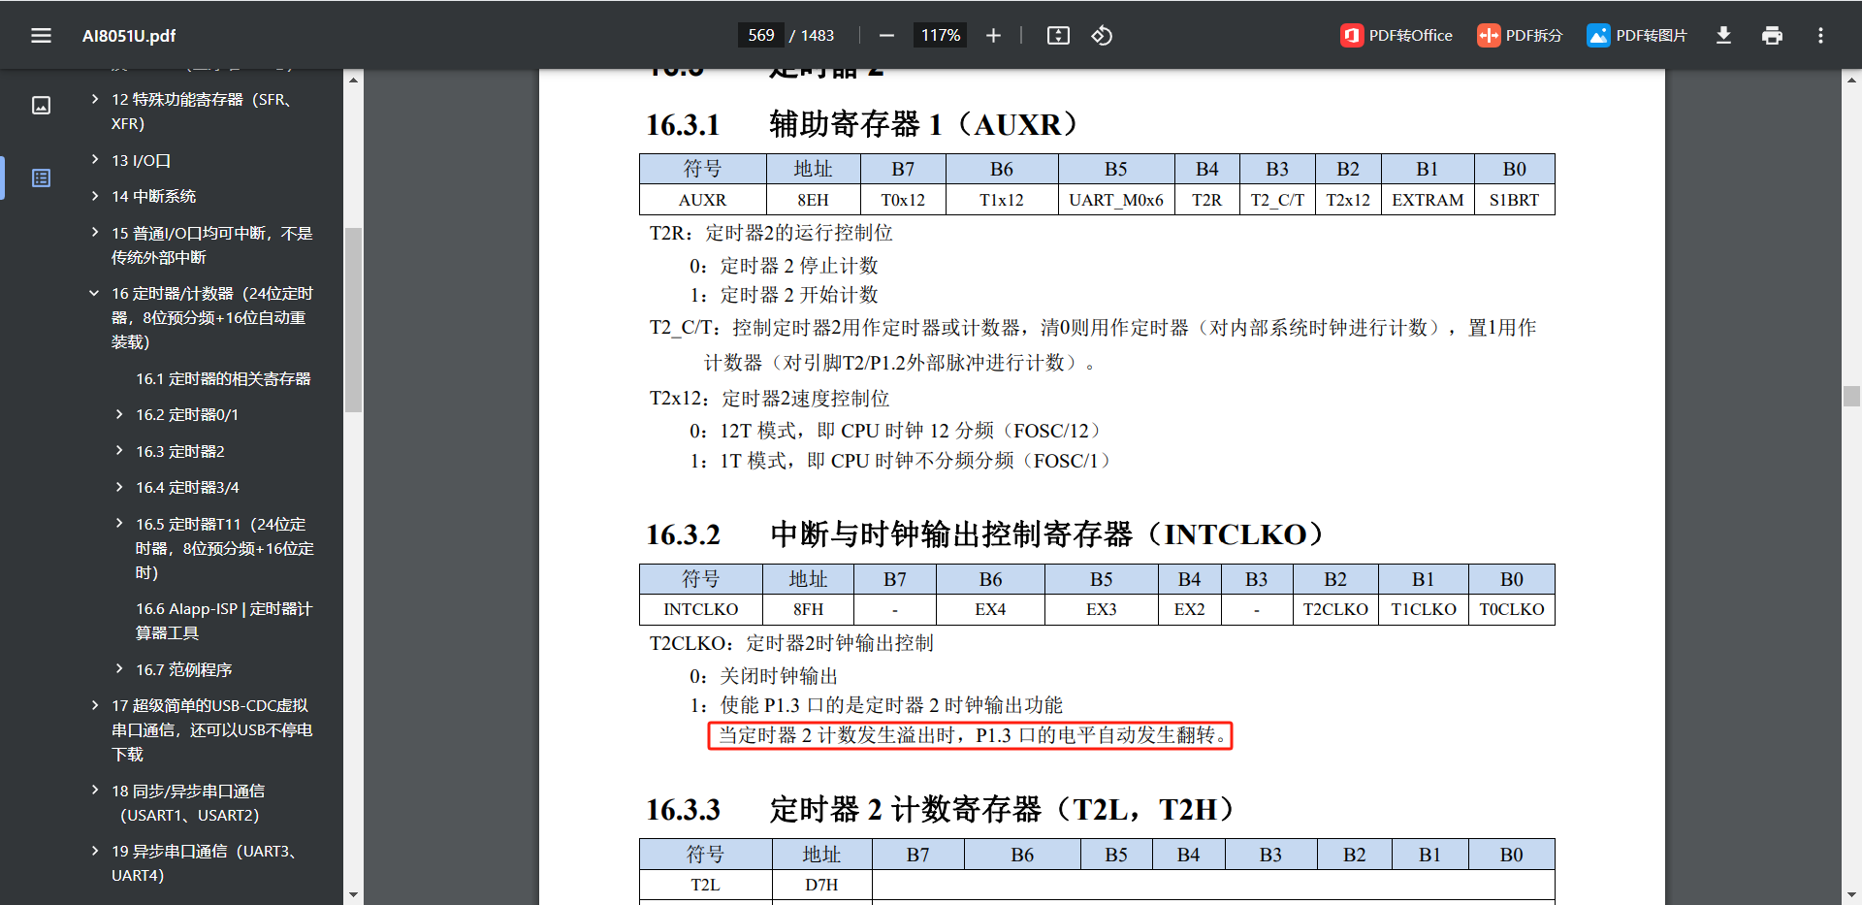
Task: Edit the page number field 569
Action: pyautogui.click(x=761, y=36)
